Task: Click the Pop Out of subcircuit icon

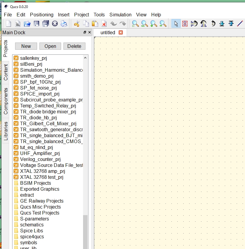Action: click(231, 24)
